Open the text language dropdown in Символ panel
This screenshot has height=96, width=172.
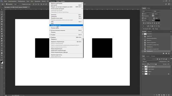coord(147,29)
